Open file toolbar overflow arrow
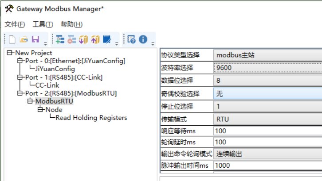Image resolution: width=322 pixels, height=181 pixels. pos(45,44)
